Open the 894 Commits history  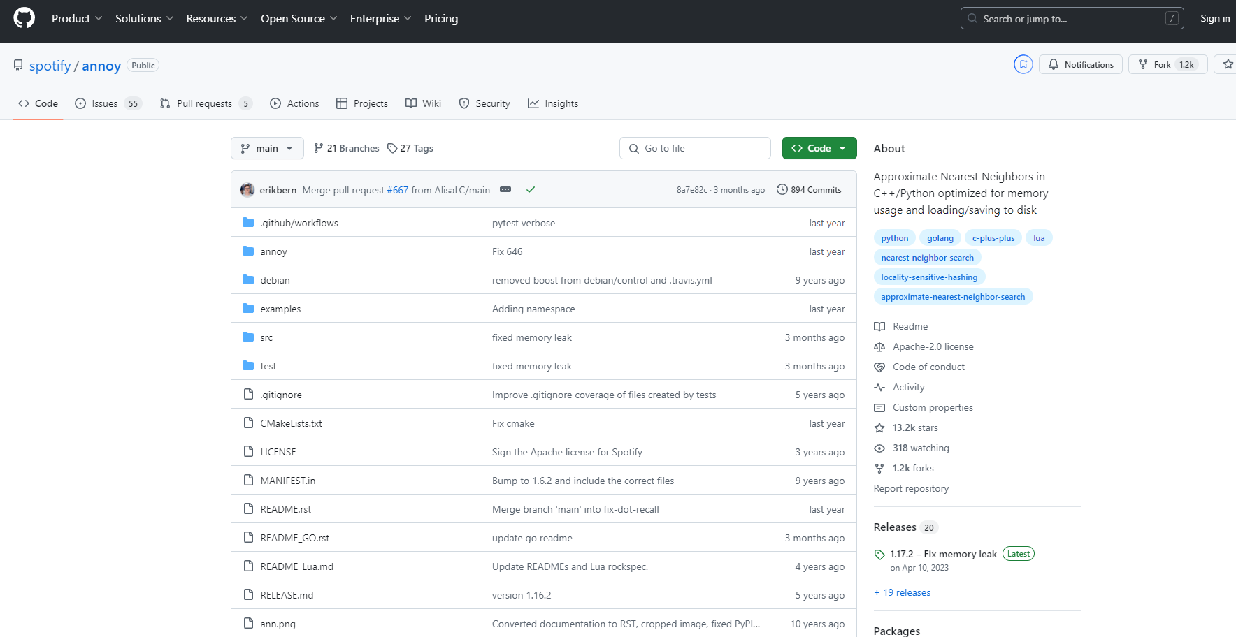coord(809,189)
